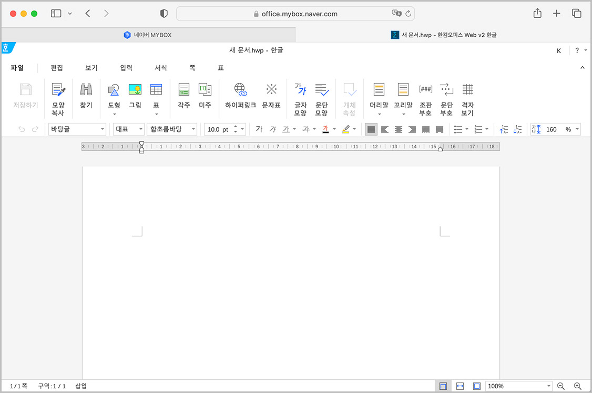592x393 pixels.
Task: Toggle 조판 부호 control codes display
Action: pyautogui.click(x=425, y=90)
